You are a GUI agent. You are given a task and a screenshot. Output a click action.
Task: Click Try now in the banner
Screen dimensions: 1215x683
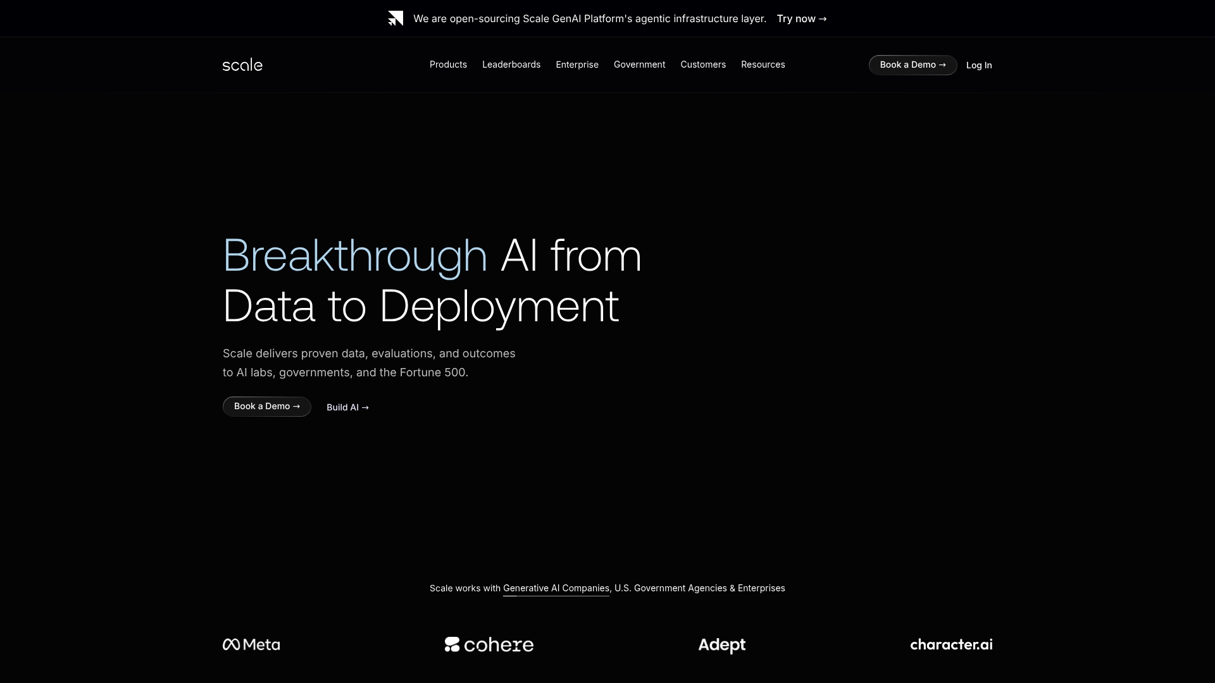click(x=802, y=18)
